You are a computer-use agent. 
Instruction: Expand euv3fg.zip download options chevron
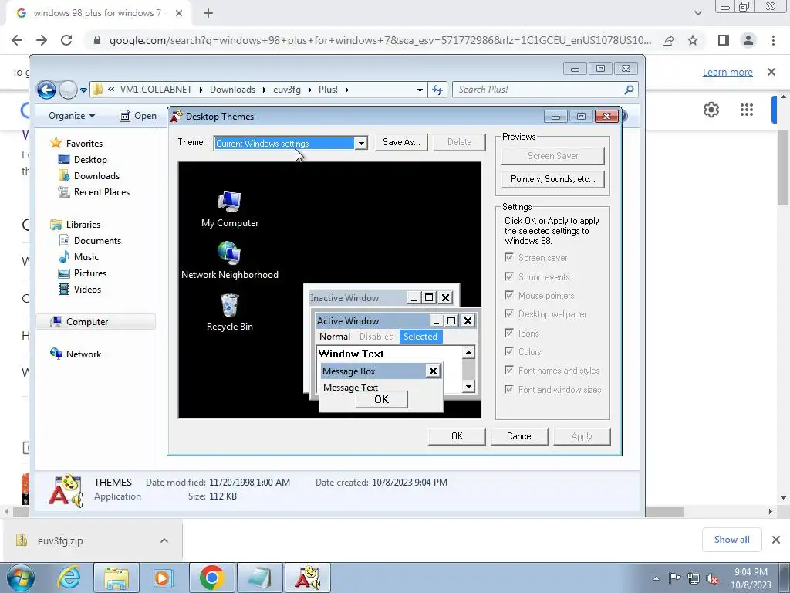(x=164, y=540)
